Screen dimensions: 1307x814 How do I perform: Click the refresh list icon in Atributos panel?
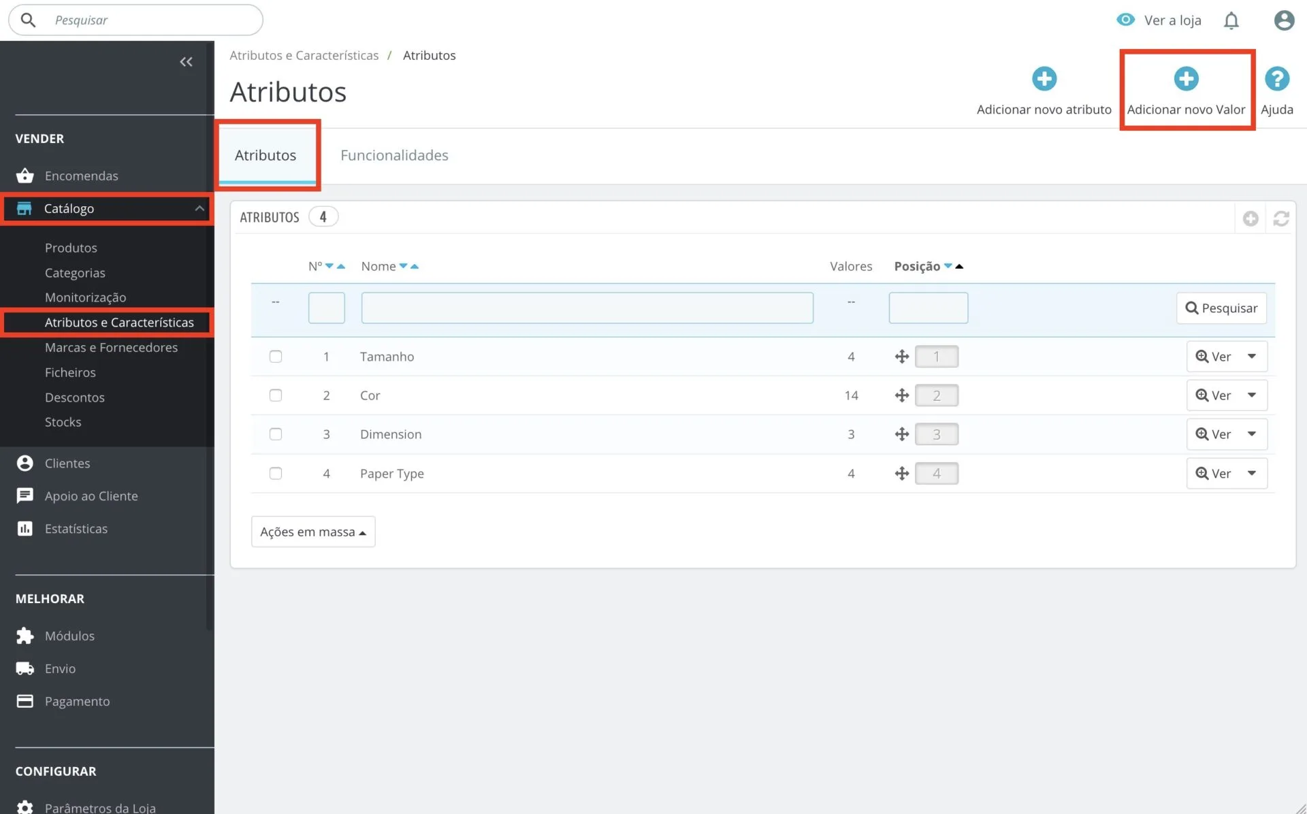(1280, 218)
